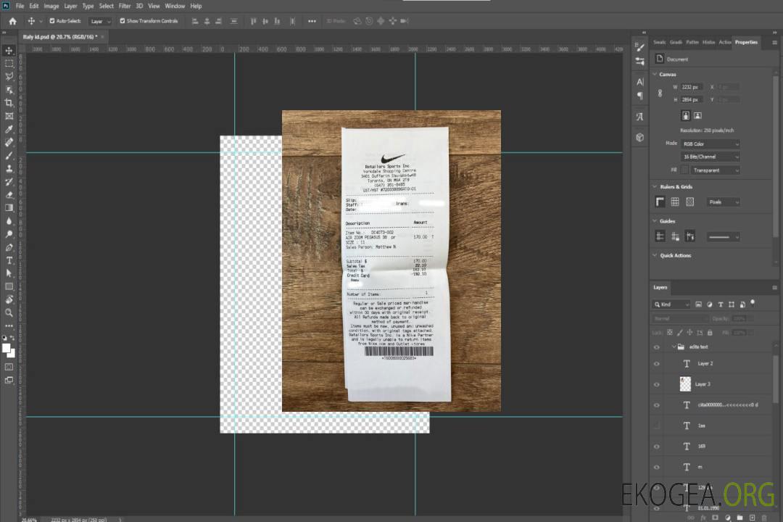Screen dimensions: 783x522
Task: Select the Eraser tool
Action: point(9,195)
